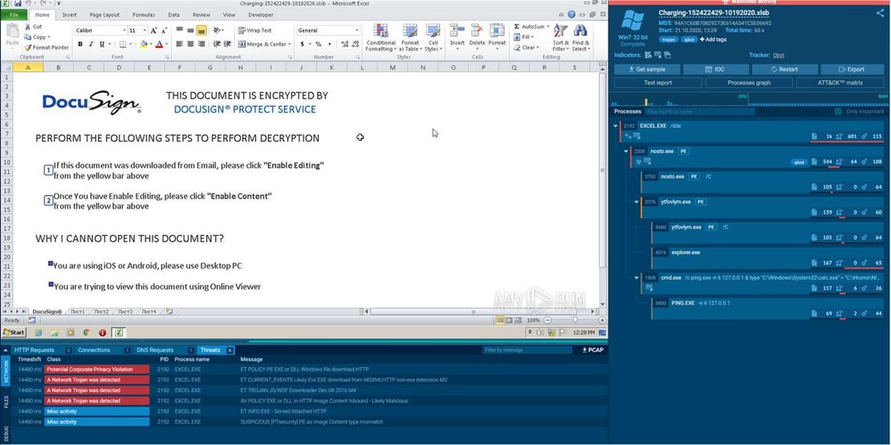The width and height of the screenshot is (891, 445).
Task: Click the Comma Style icon
Action: [x=329, y=44]
